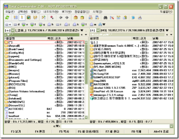Open the 도움말(H) menu
Viewport: 179px width, 139px height.
[166, 12]
